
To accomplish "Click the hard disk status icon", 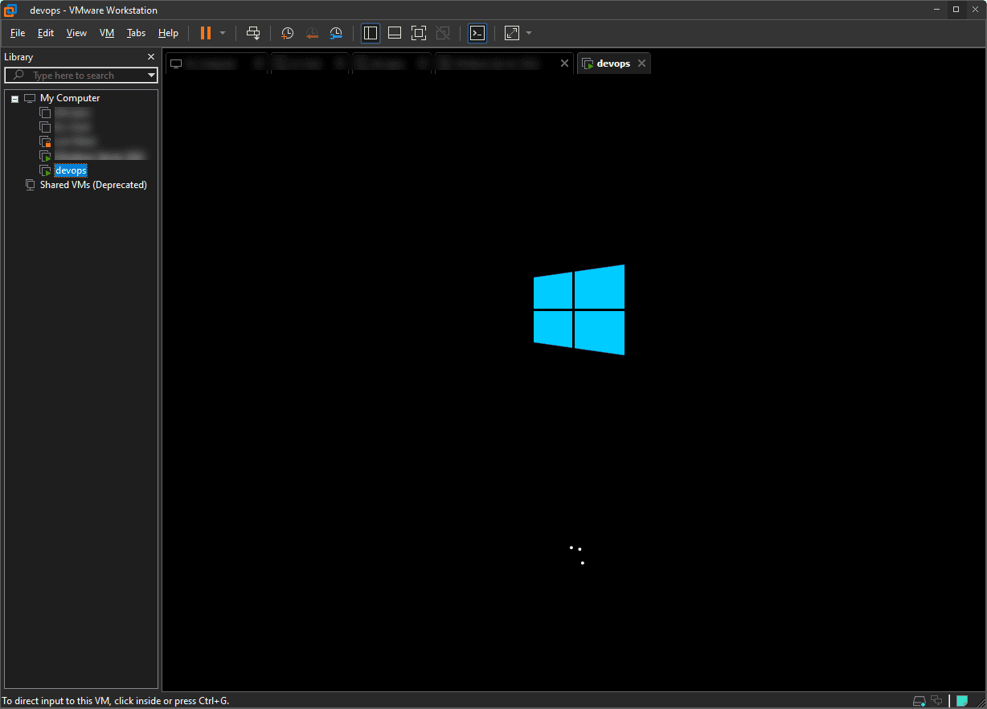I will [x=919, y=700].
